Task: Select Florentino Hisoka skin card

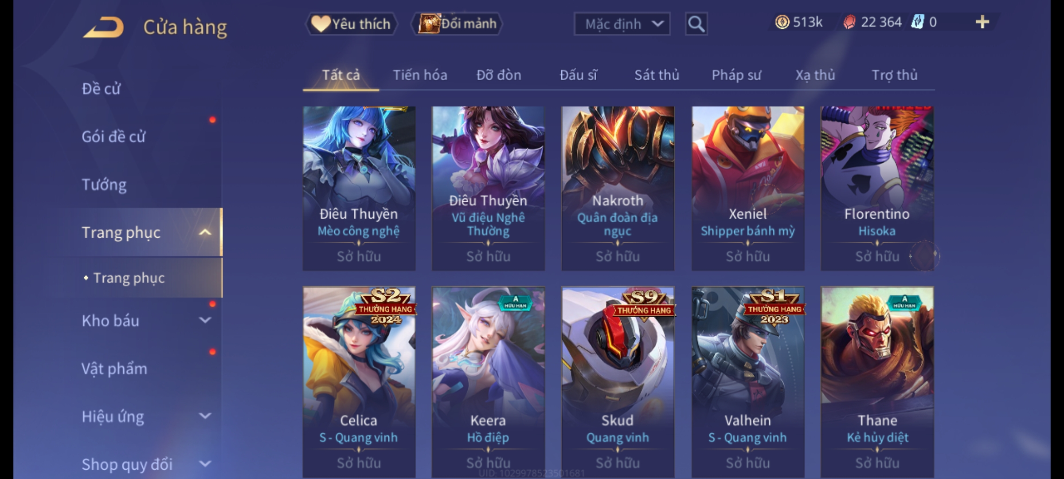Action: tap(877, 188)
